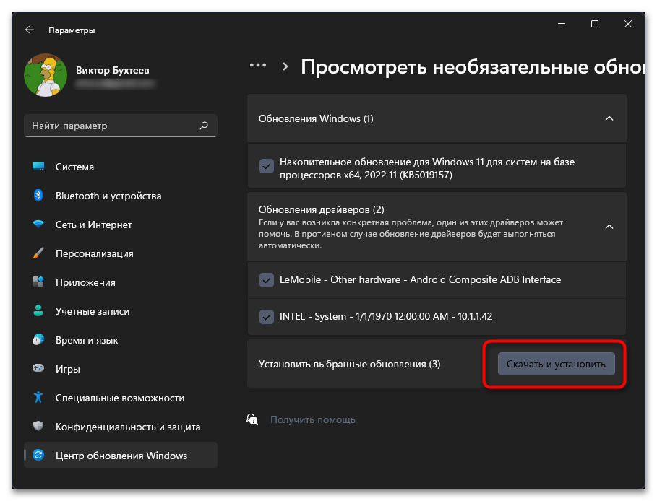Click the Учетные записи person icon
Viewport: 657px width, 501px height.
click(x=38, y=310)
